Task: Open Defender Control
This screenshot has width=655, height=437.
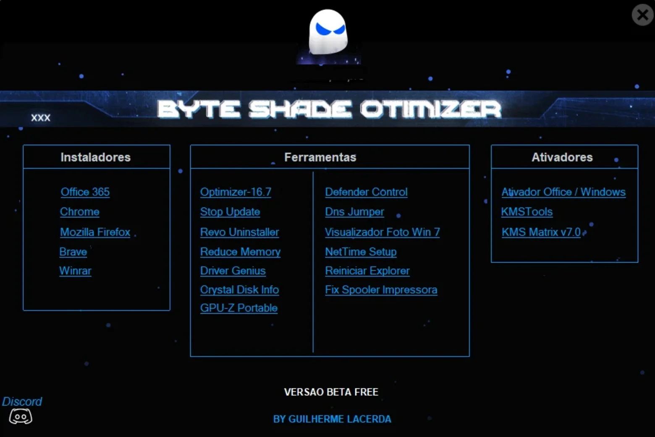Action: pos(367,192)
